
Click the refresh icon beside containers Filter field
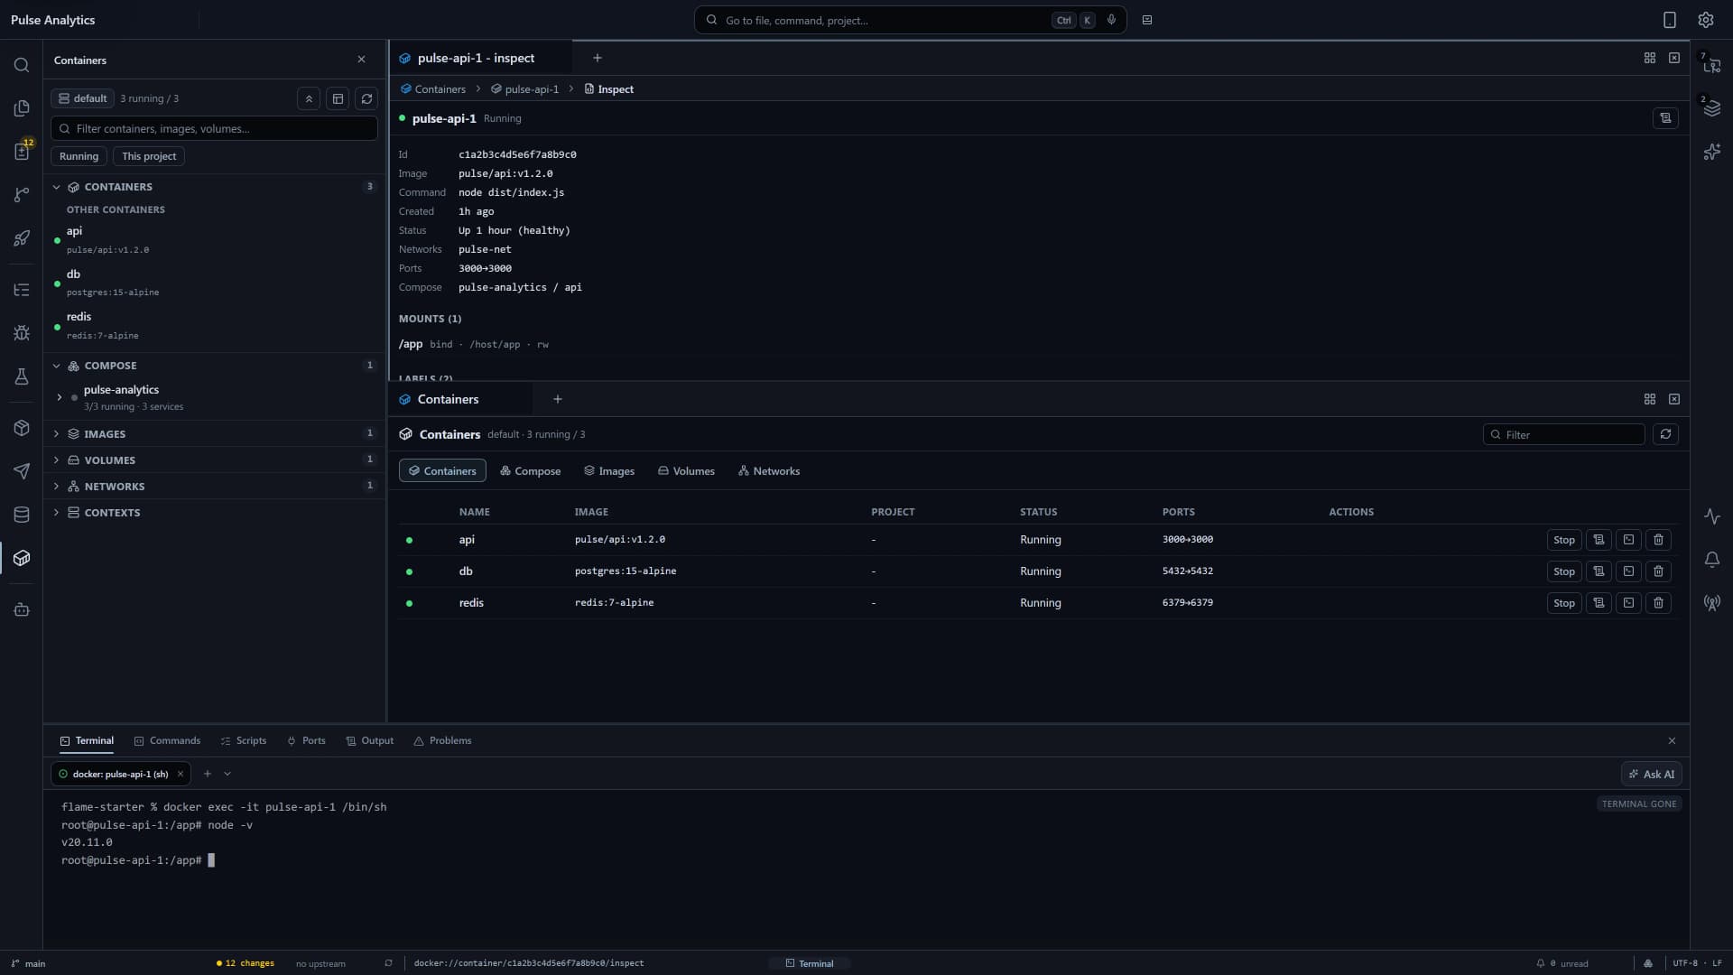tap(1665, 434)
